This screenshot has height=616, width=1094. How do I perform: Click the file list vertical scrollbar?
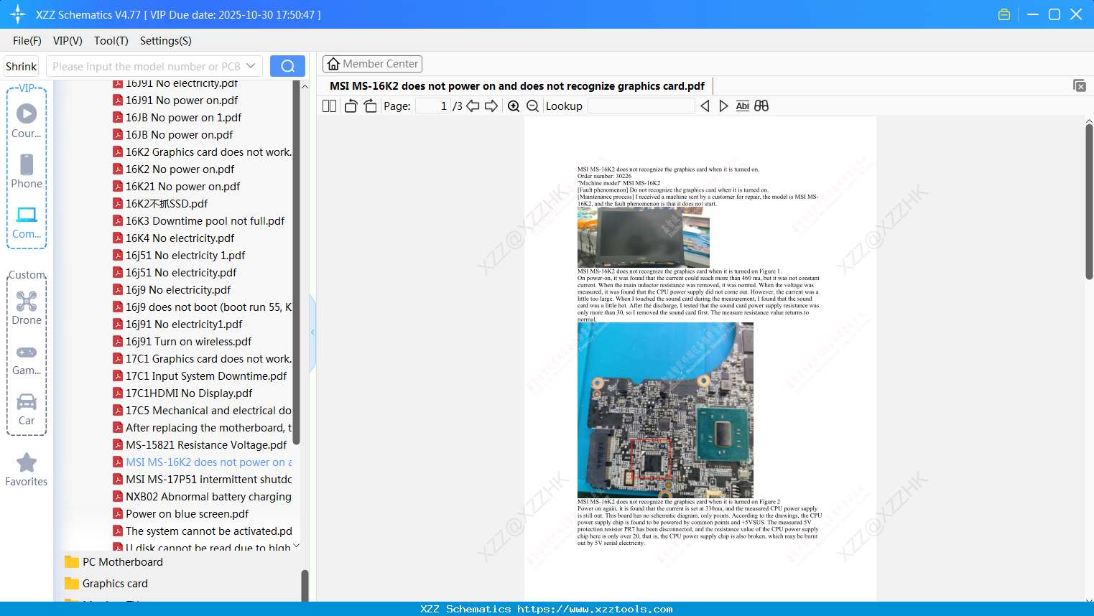(x=296, y=262)
